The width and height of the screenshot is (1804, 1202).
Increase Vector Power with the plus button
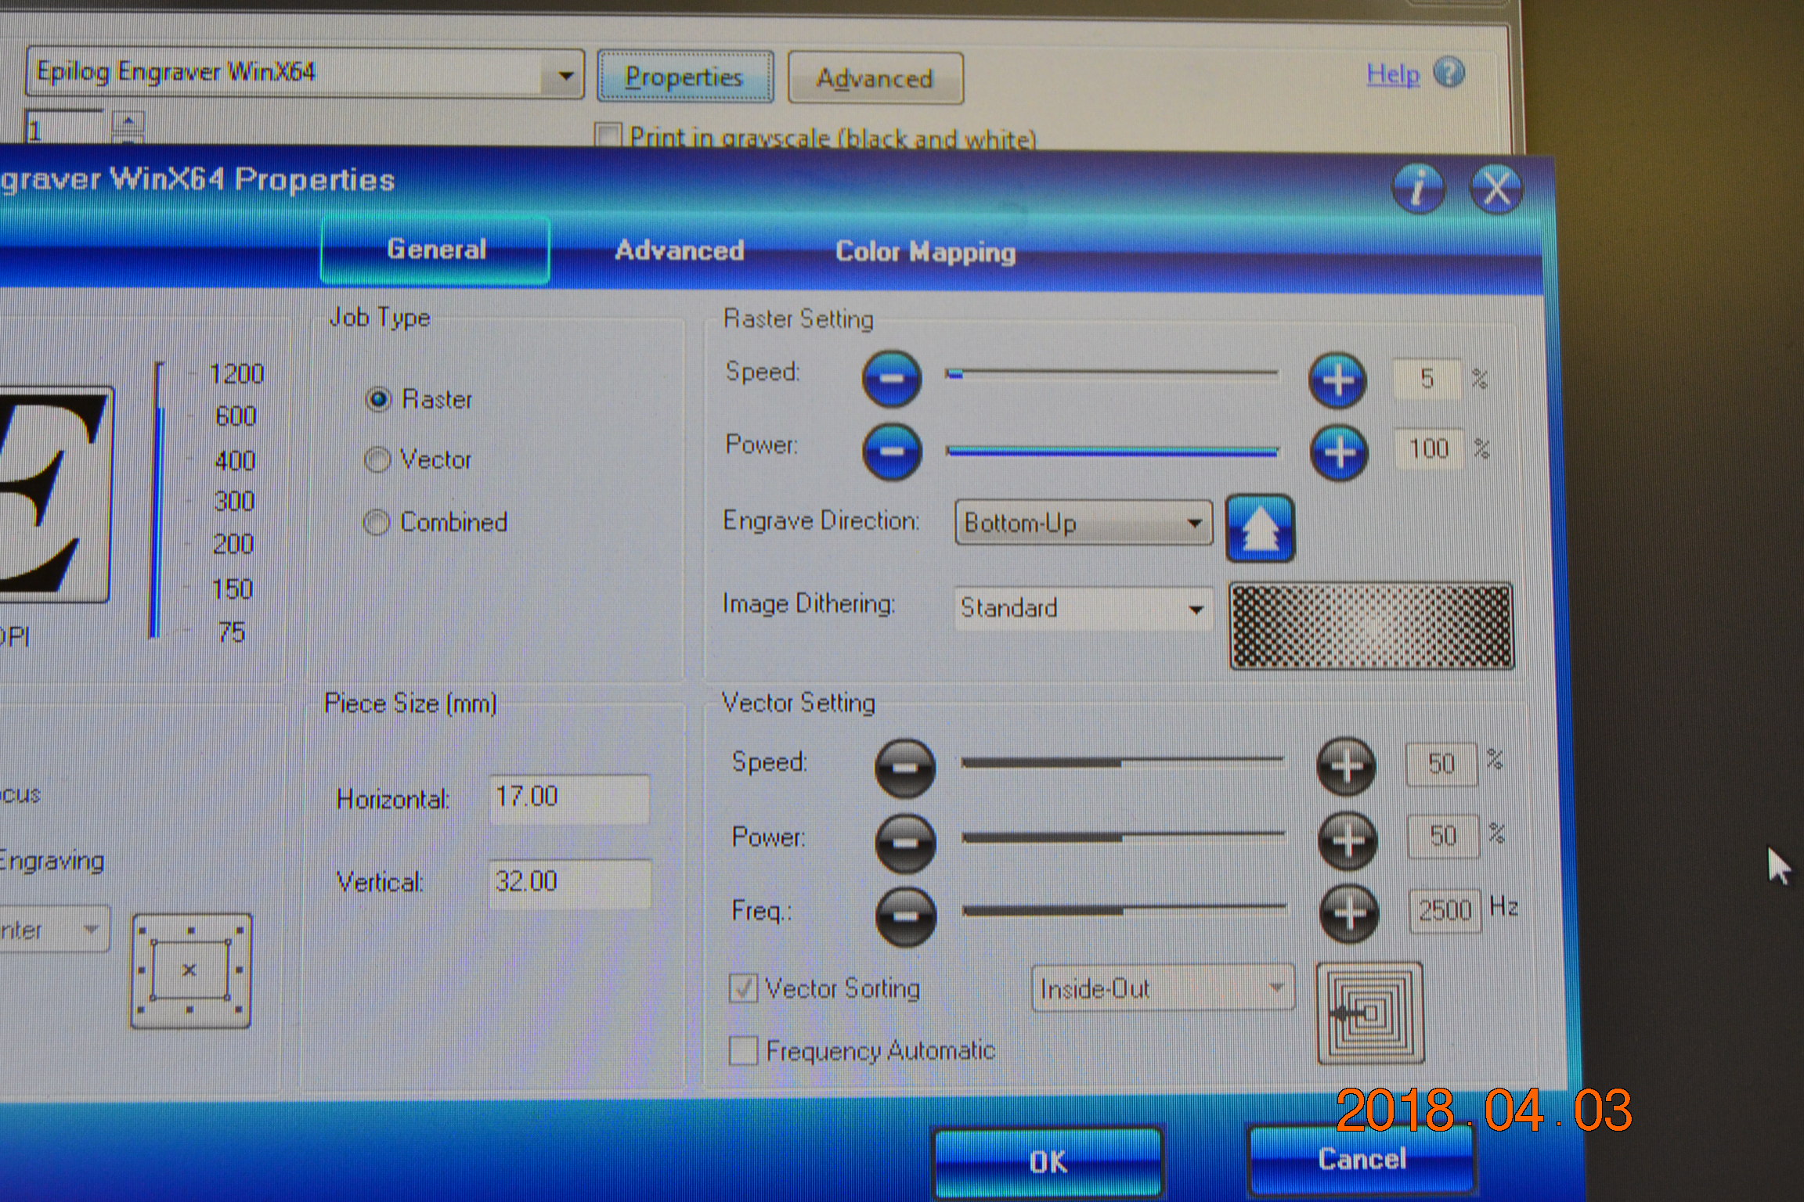coord(1348,840)
